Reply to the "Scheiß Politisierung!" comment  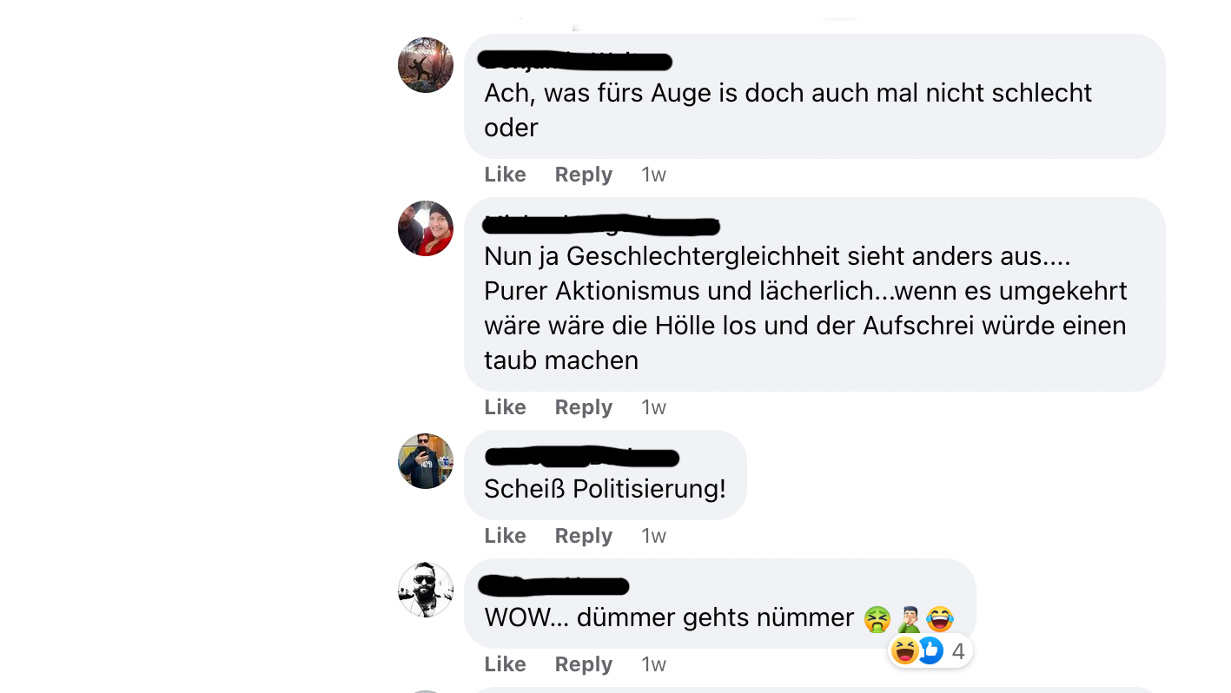pos(584,536)
